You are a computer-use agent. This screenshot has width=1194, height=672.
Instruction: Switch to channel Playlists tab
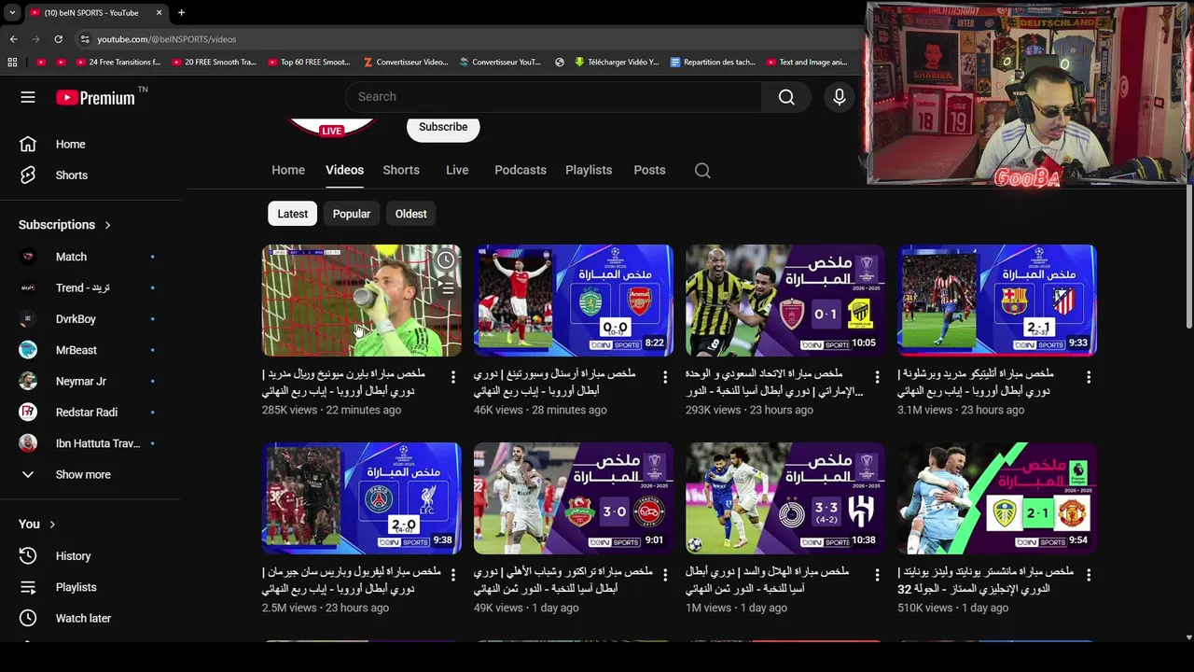(589, 170)
